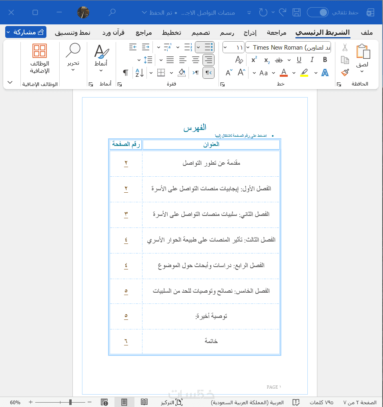The image size is (383, 407).
Task: Switch to the Draw tab
Action: click(227, 33)
